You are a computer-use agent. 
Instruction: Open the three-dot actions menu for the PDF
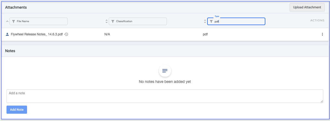tap(322, 34)
